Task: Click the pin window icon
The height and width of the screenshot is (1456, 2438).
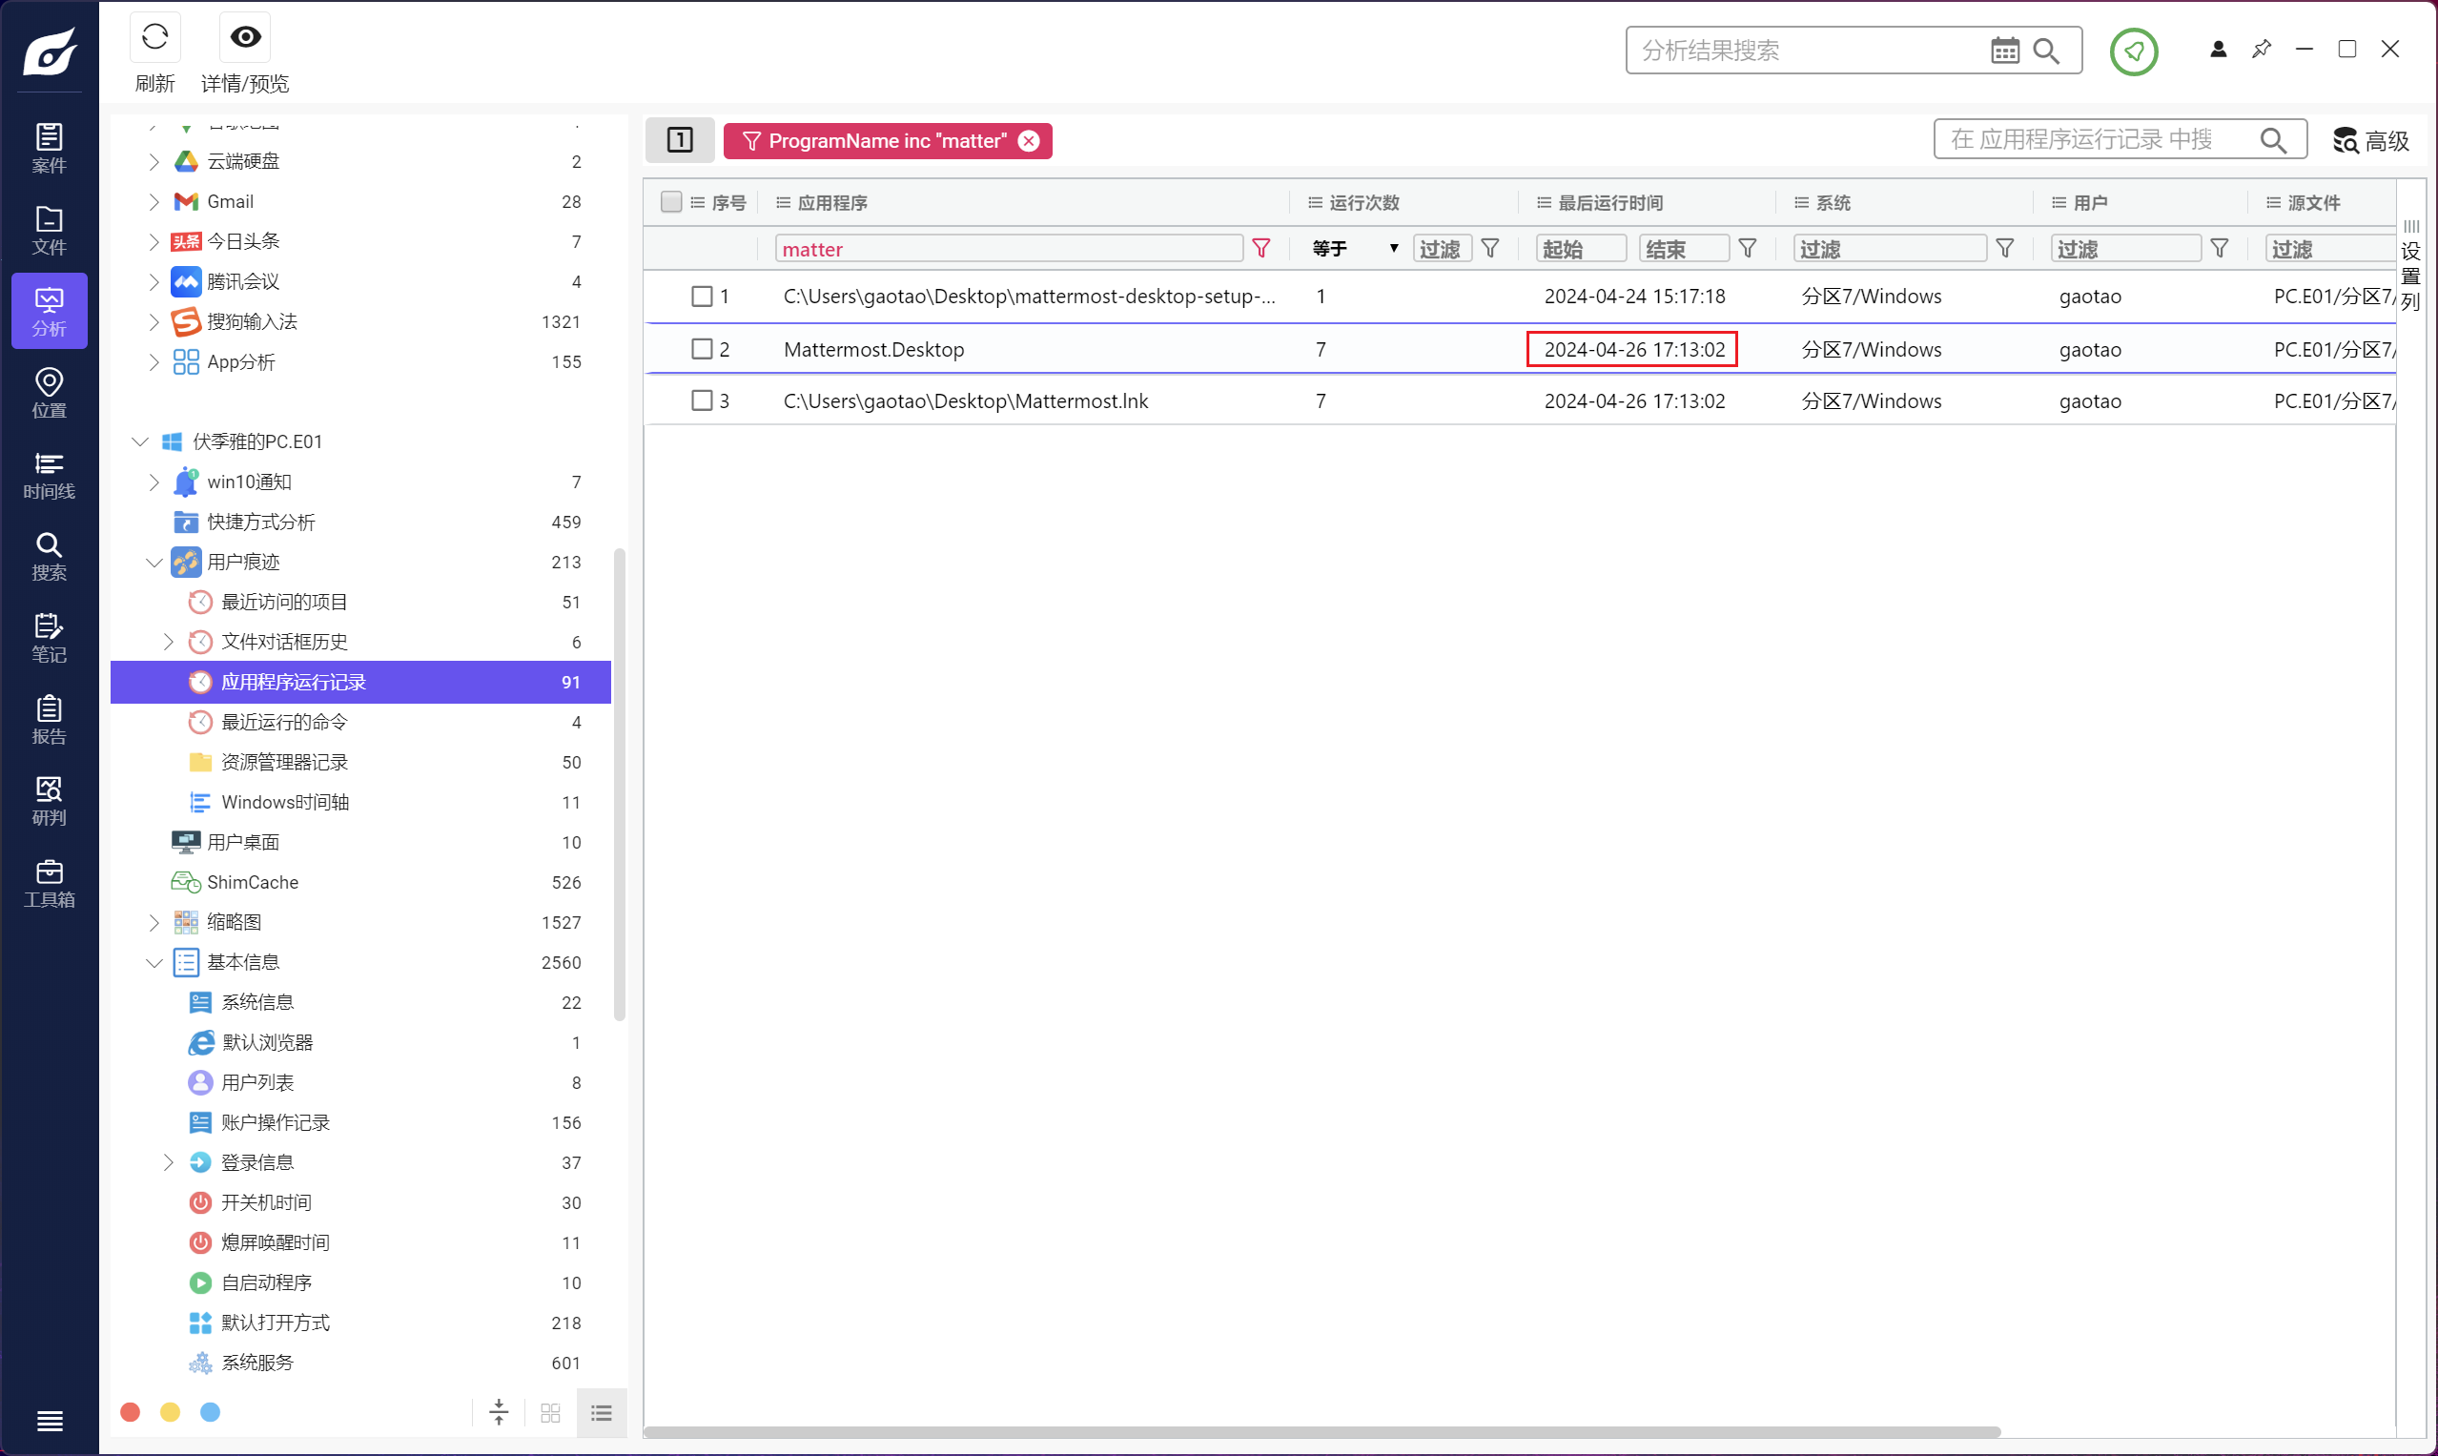Action: 2262,49
